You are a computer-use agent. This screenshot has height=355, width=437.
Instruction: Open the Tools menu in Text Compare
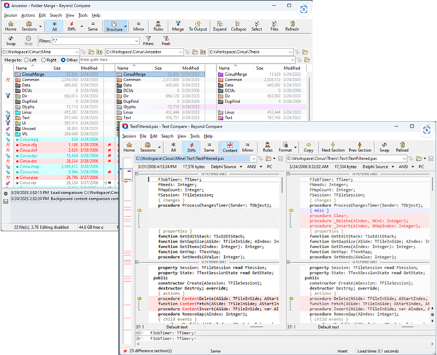point(194,136)
